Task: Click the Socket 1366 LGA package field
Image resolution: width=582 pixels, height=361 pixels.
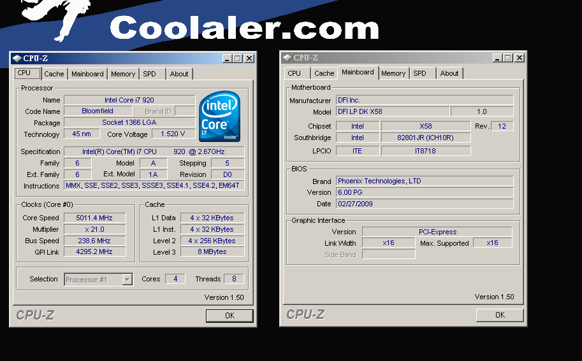Action: [129, 122]
